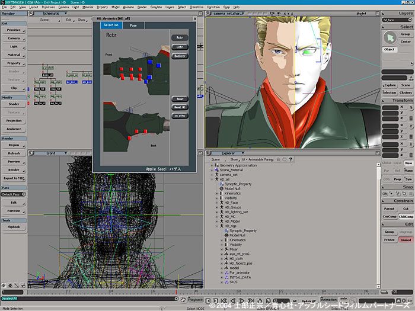The image size is (415, 311).
Task: Click the Bodyctr button in HD_dynamics window
Action: tap(180, 56)
